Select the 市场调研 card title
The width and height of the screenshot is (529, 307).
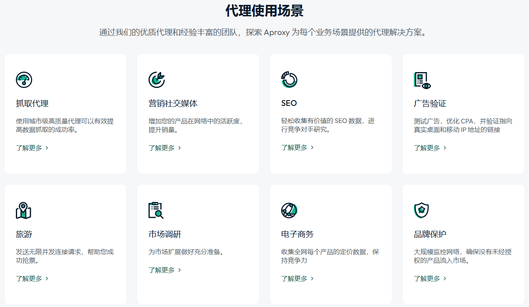(x=165, y=235)
